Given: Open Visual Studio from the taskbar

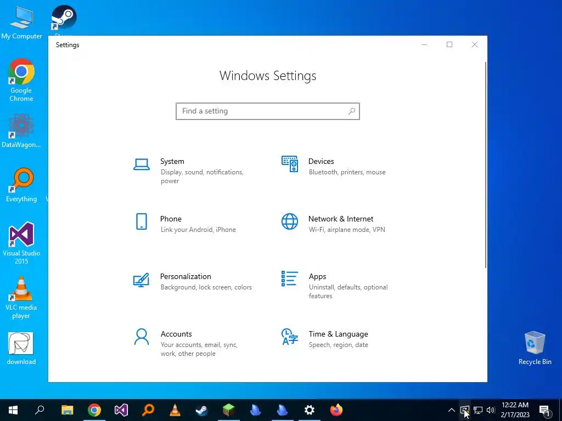Looking at the screenshot, I should point(121,410).
